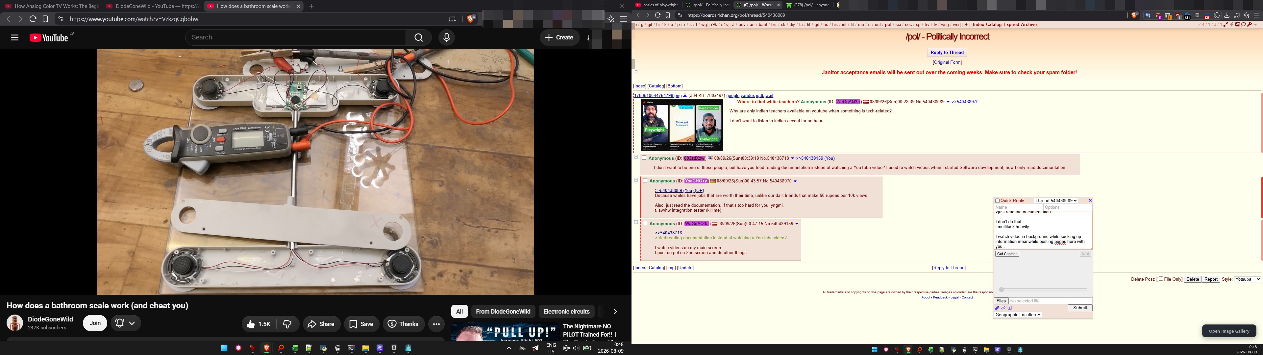Open Downloads in the 4chan browser toolbar
Screen dimensions: 1263x355
tap(1227, 16)
